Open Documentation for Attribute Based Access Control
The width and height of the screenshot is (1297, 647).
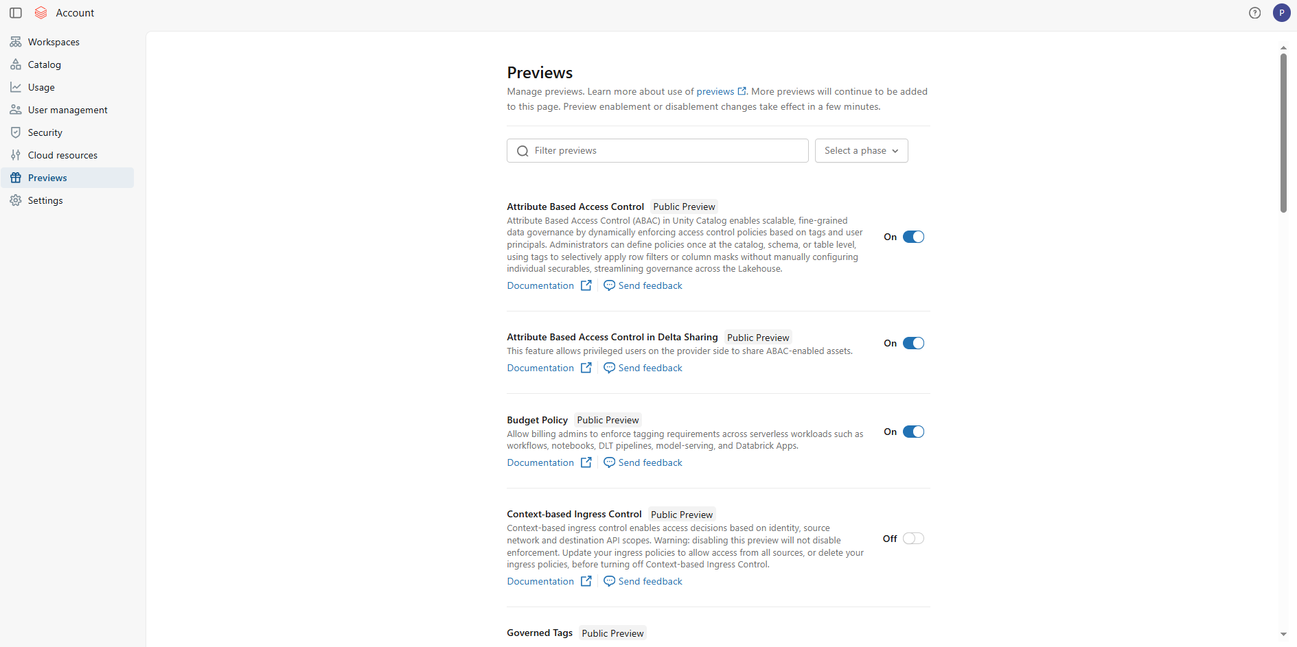click(x=540, y=285)
